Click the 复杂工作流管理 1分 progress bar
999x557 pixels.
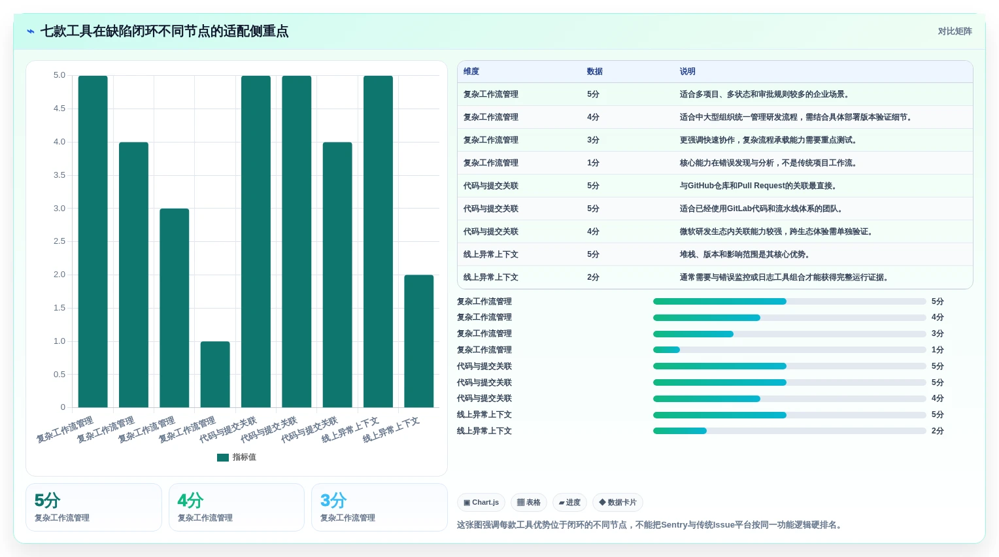click(790, 350)
